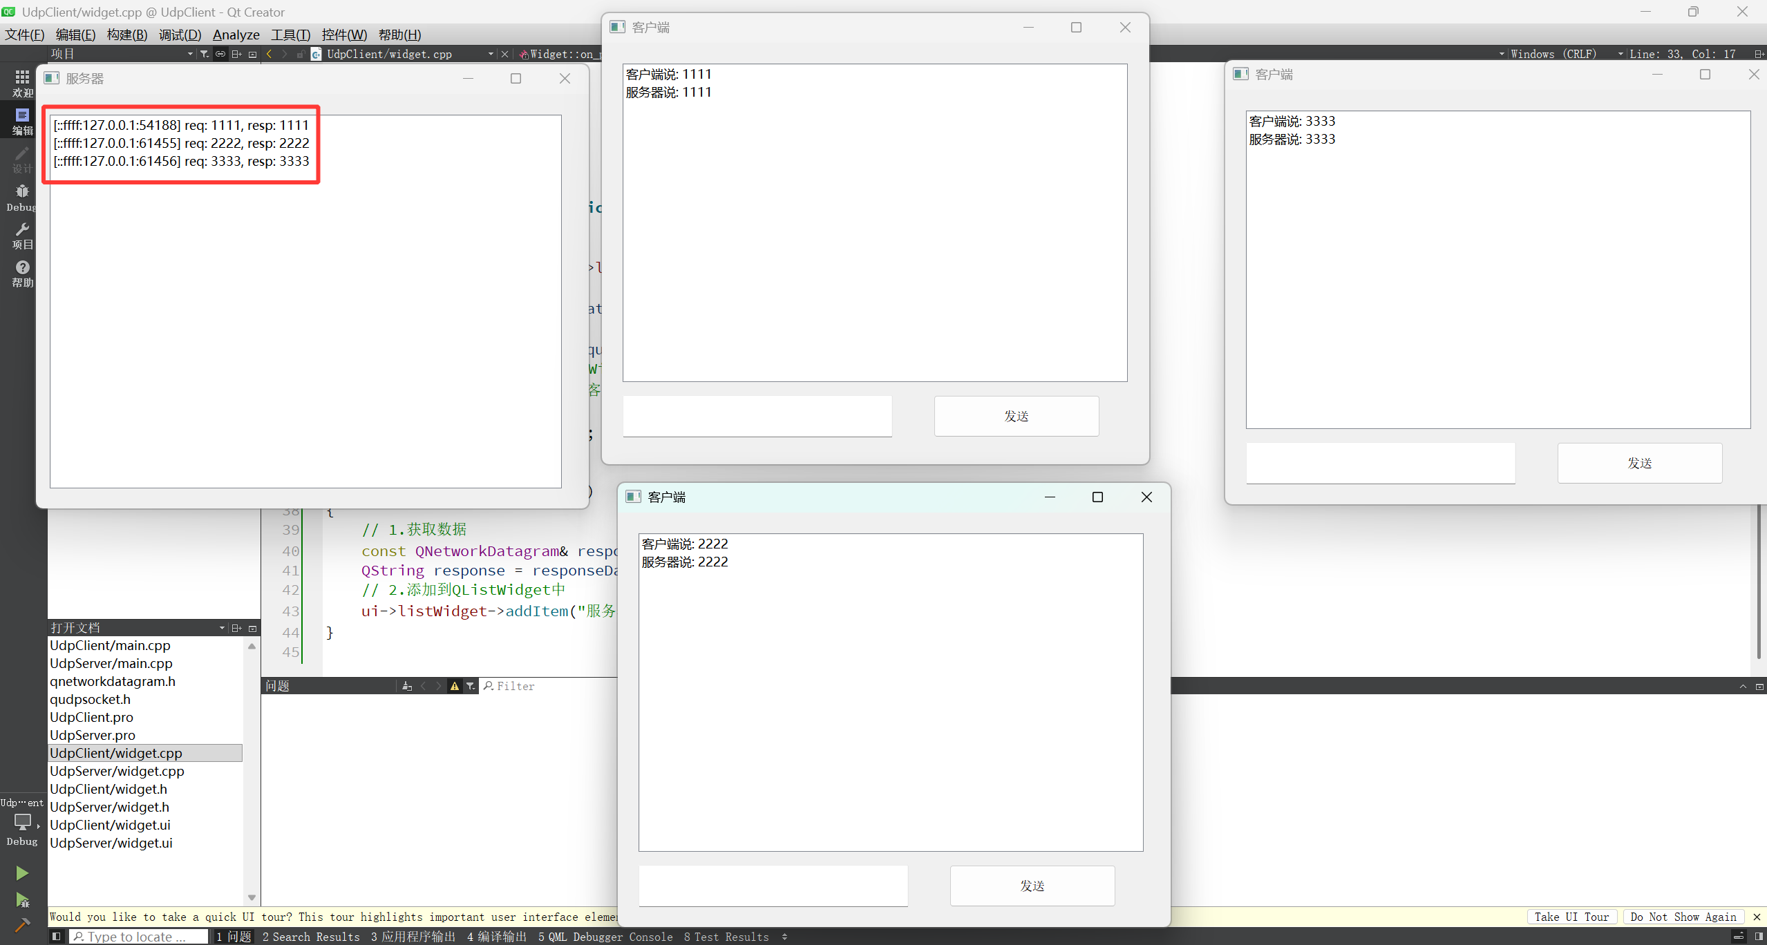The image size is (1767, 945).
Task: Toggle the warnings filter in the Issues pane
Action: [x=454, y=686]
